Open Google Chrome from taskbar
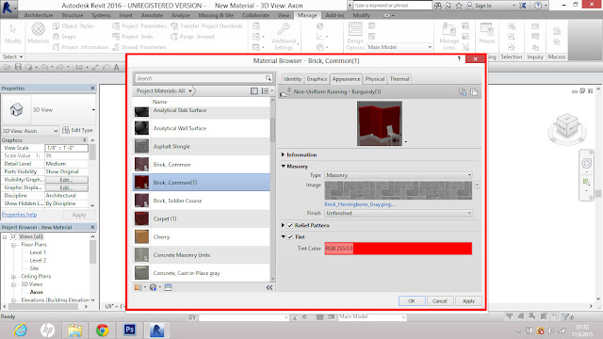 coord(102,330)
